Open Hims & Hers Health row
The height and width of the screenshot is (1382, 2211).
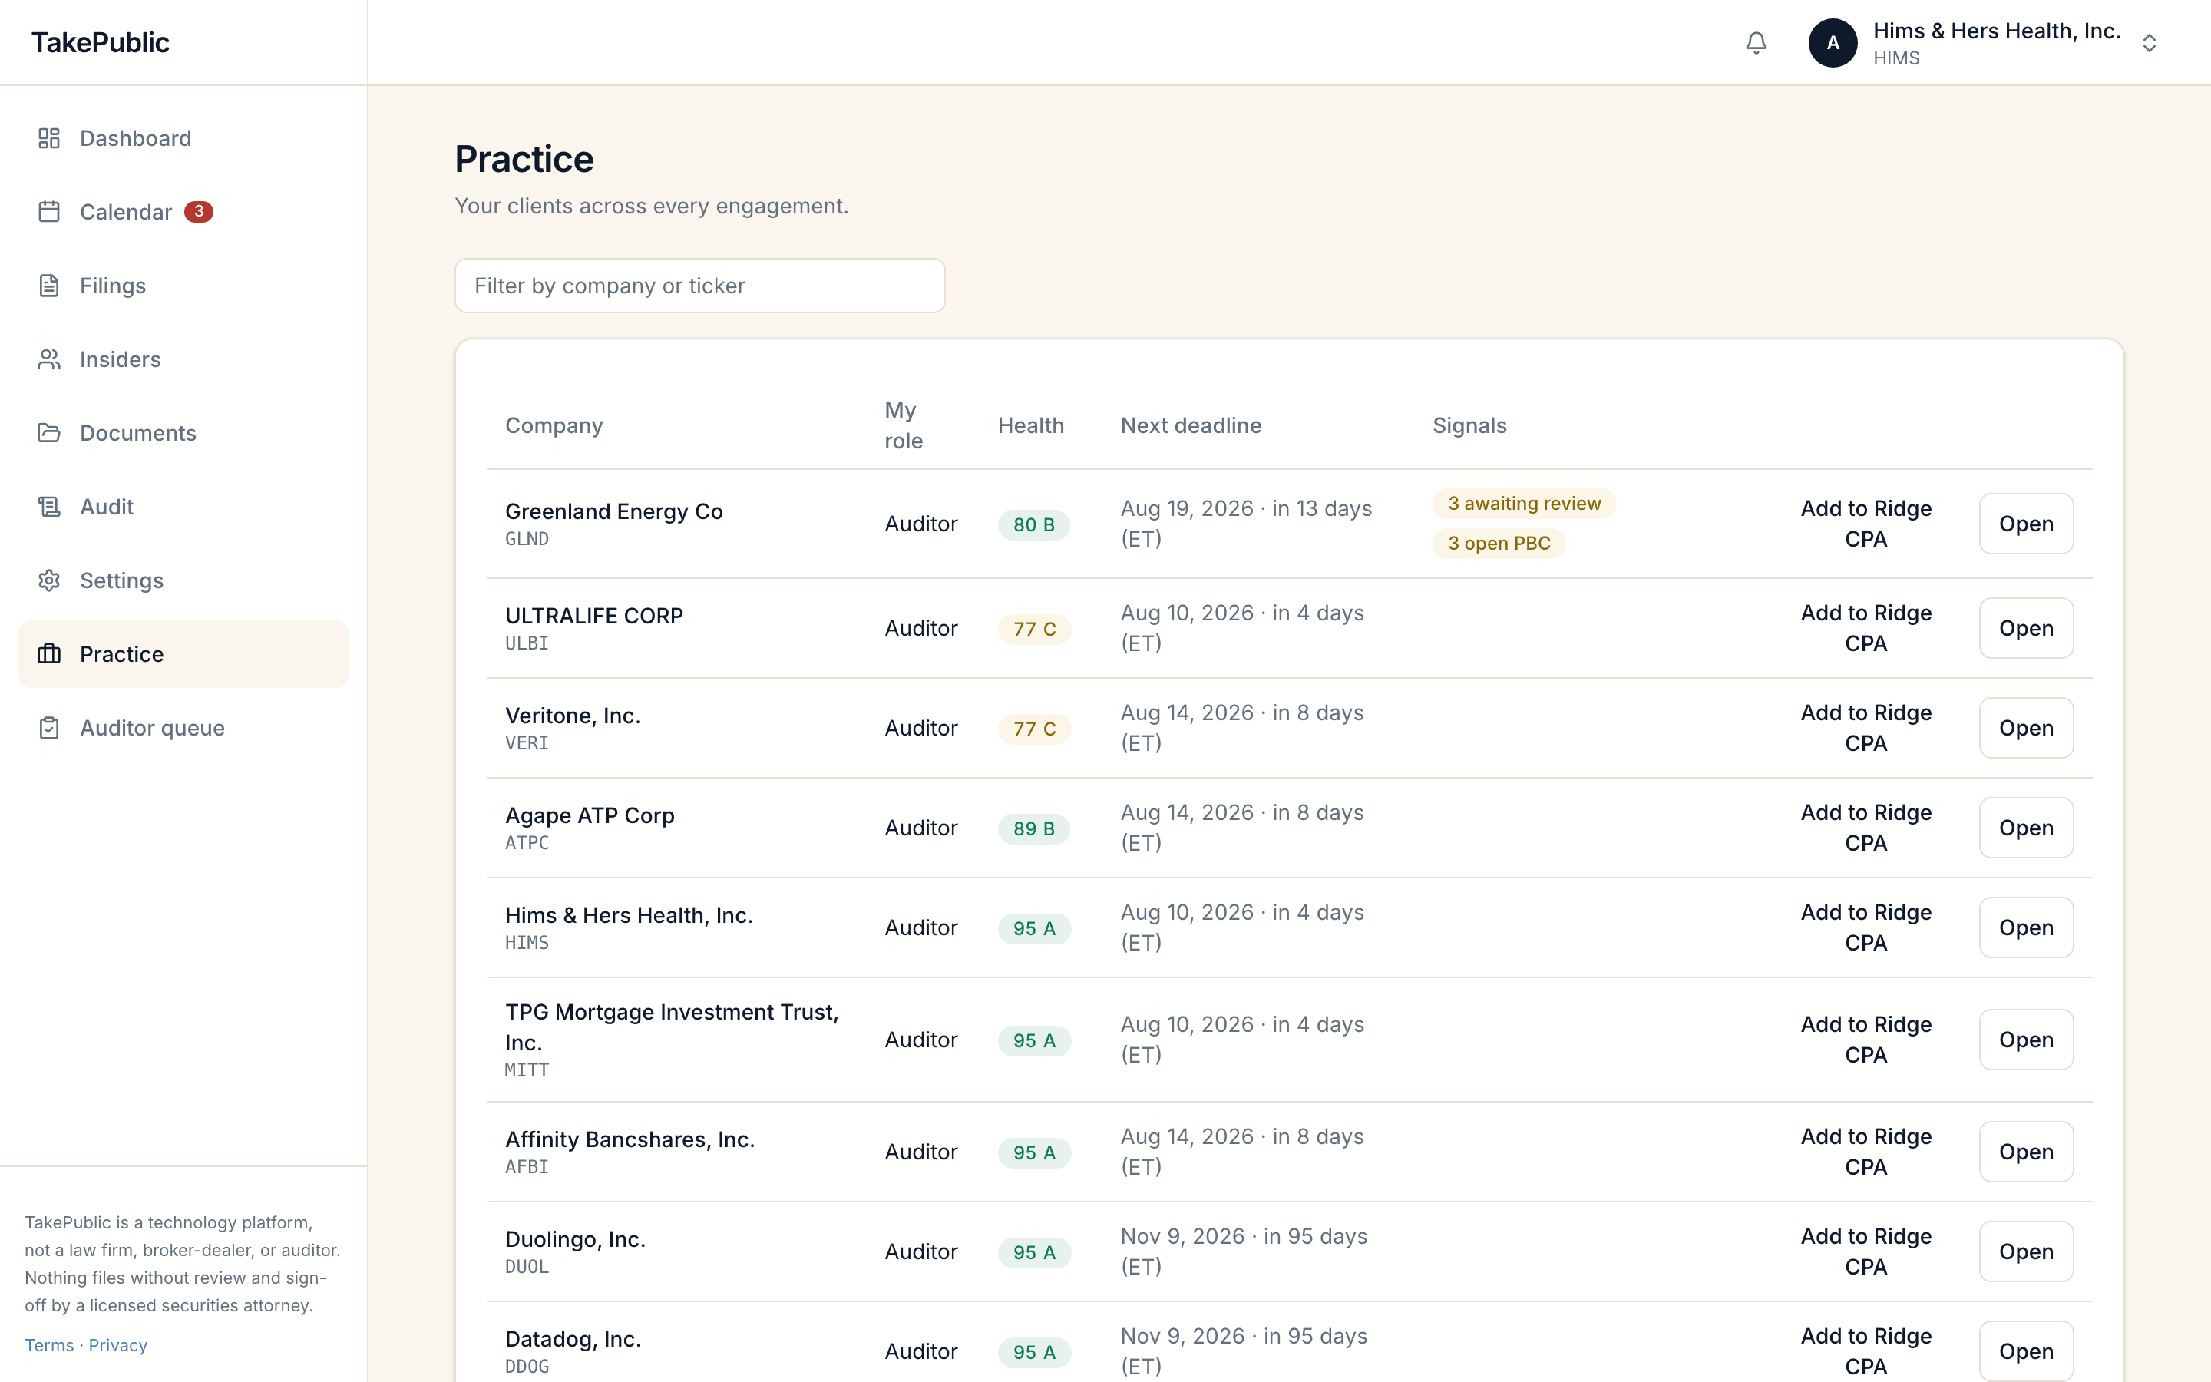[x=2025, y=927]
